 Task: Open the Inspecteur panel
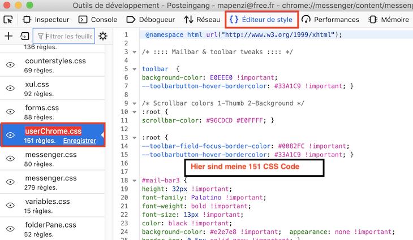[x=46, y=20]
